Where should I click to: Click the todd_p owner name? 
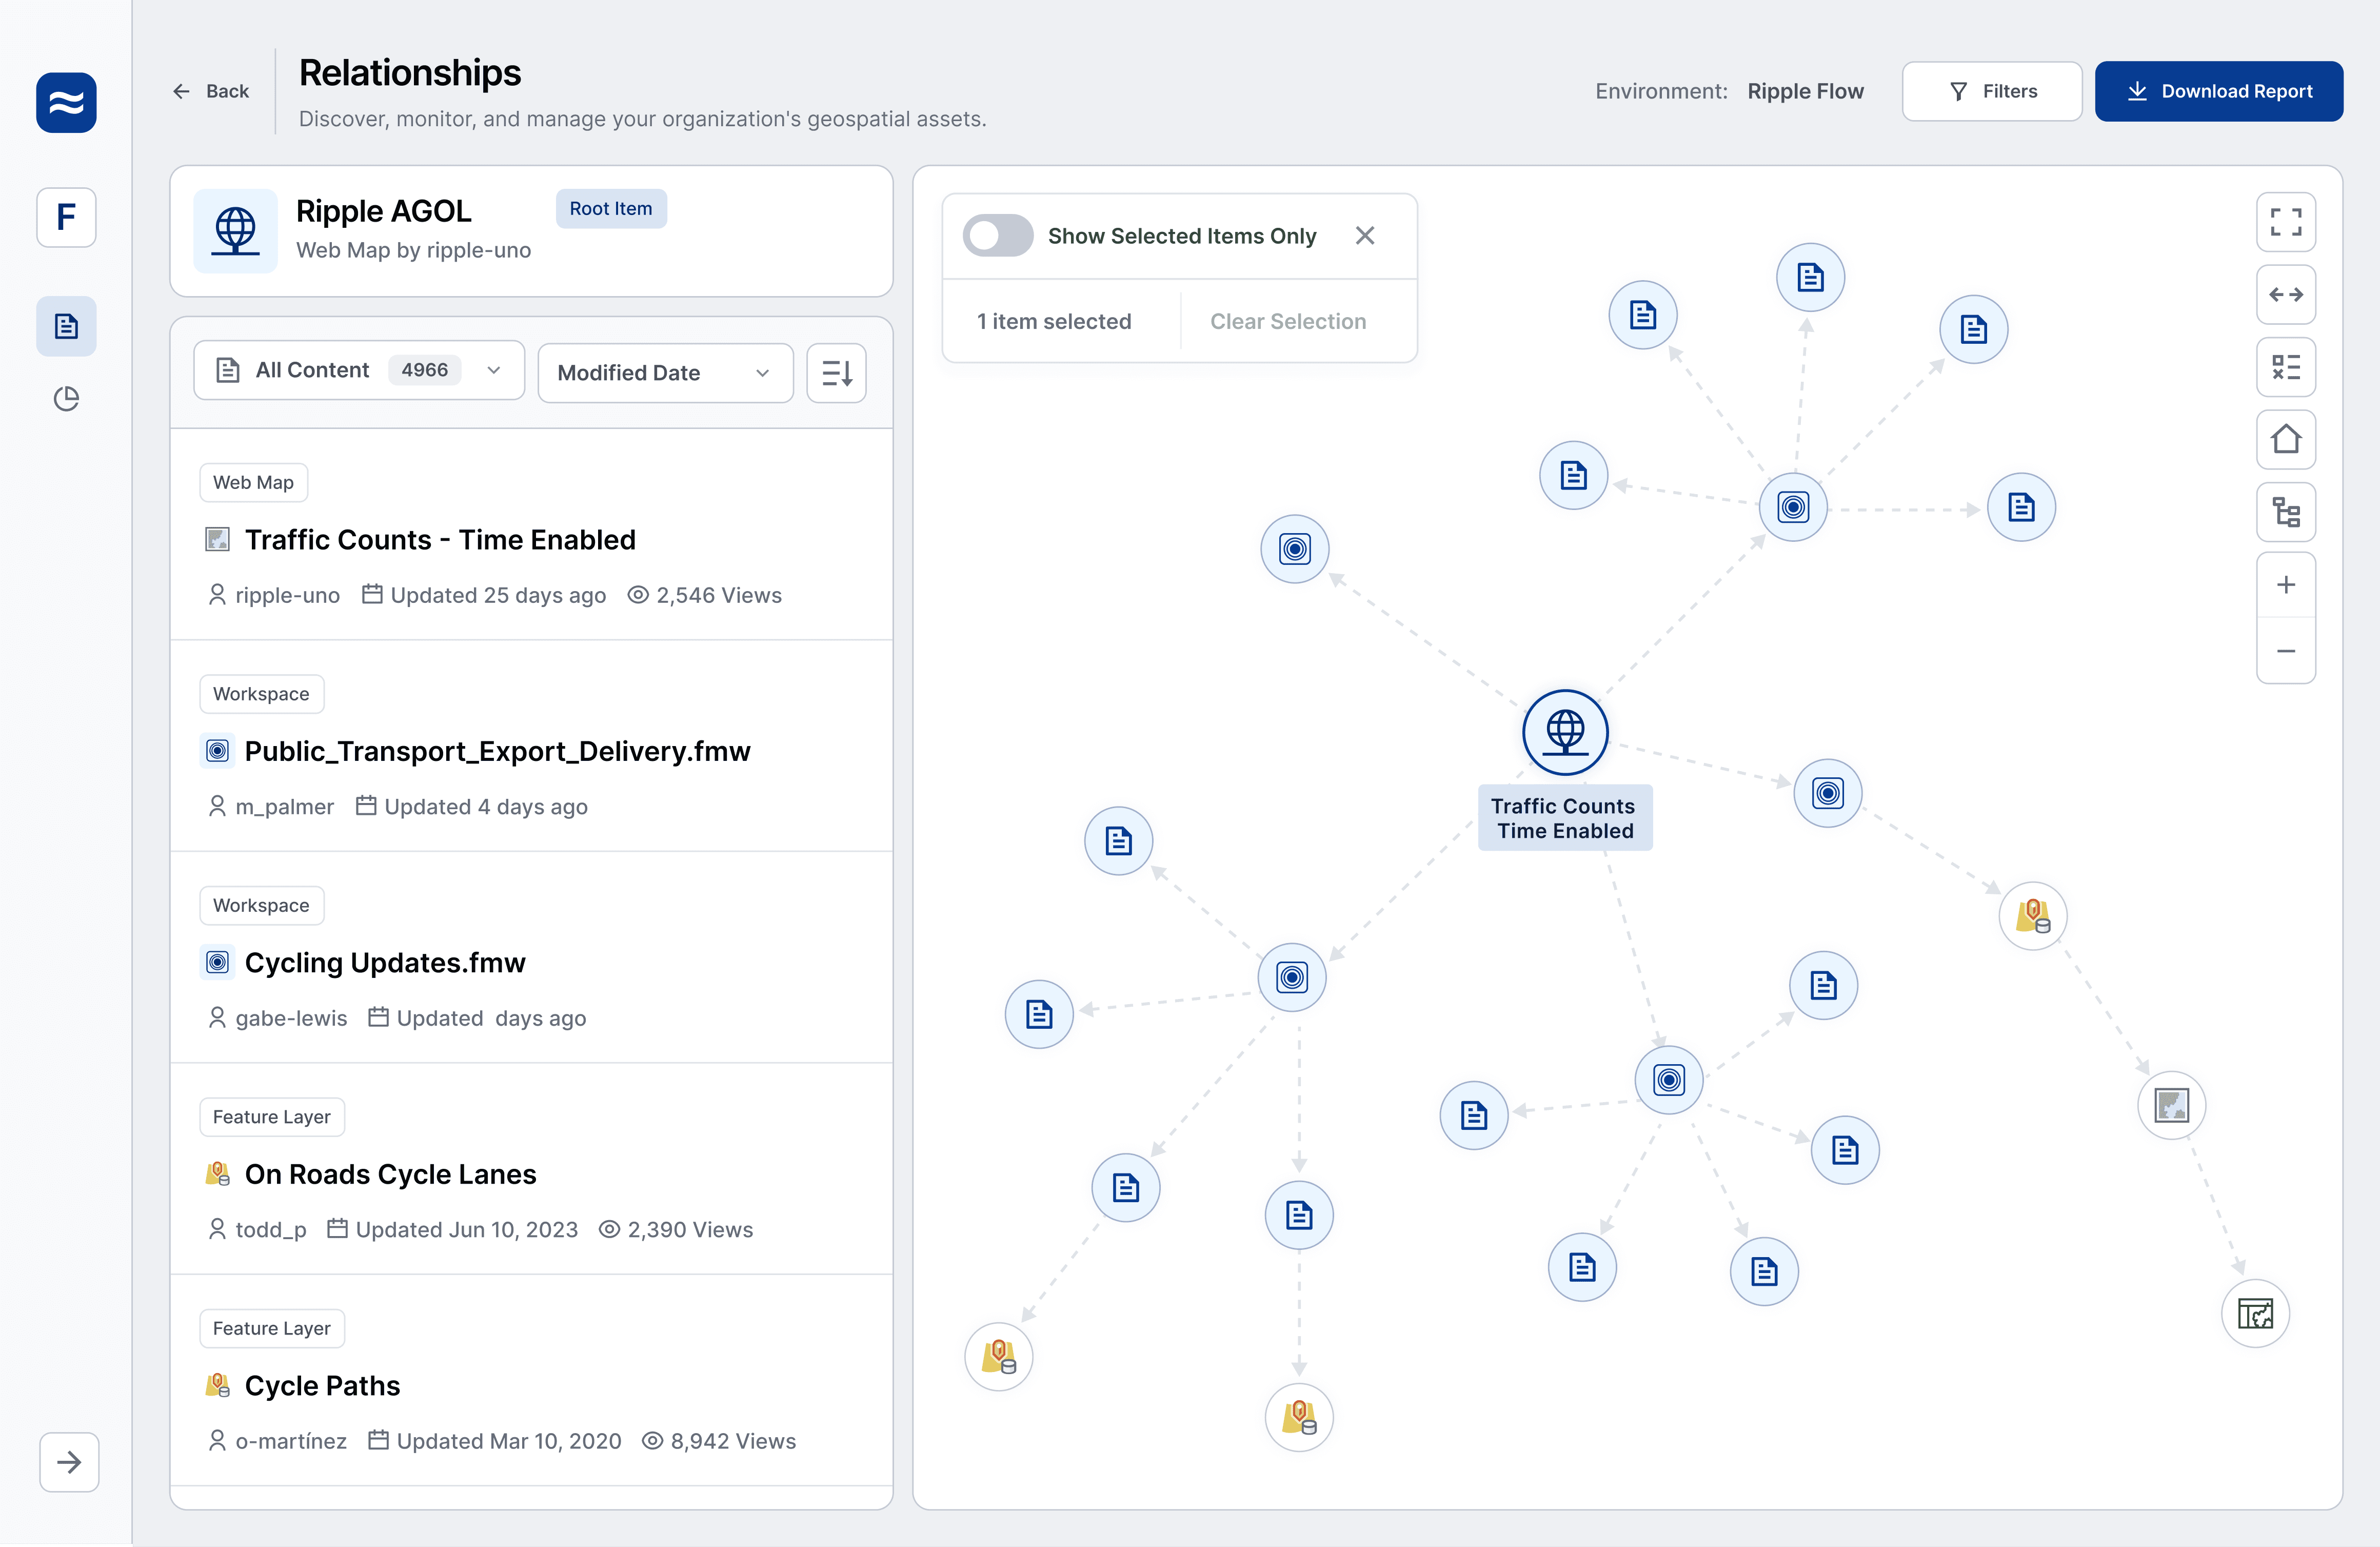[x=271, y=1229]
